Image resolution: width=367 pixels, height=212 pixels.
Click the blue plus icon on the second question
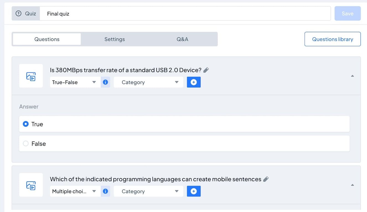click(194, 191)
